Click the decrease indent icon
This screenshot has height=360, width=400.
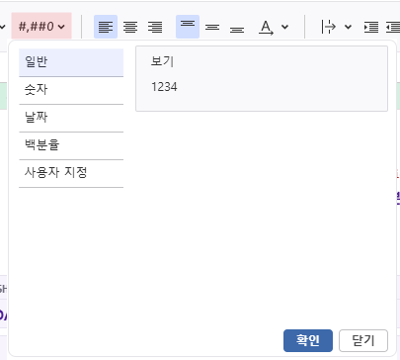[393, 27]
